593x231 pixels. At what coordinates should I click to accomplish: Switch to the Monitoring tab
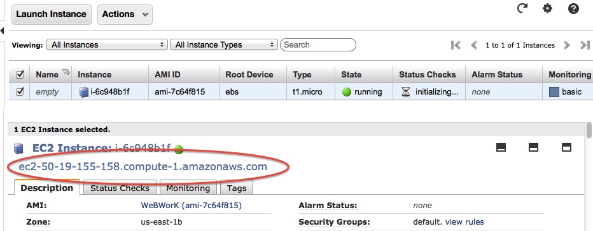tap(188, 188)
